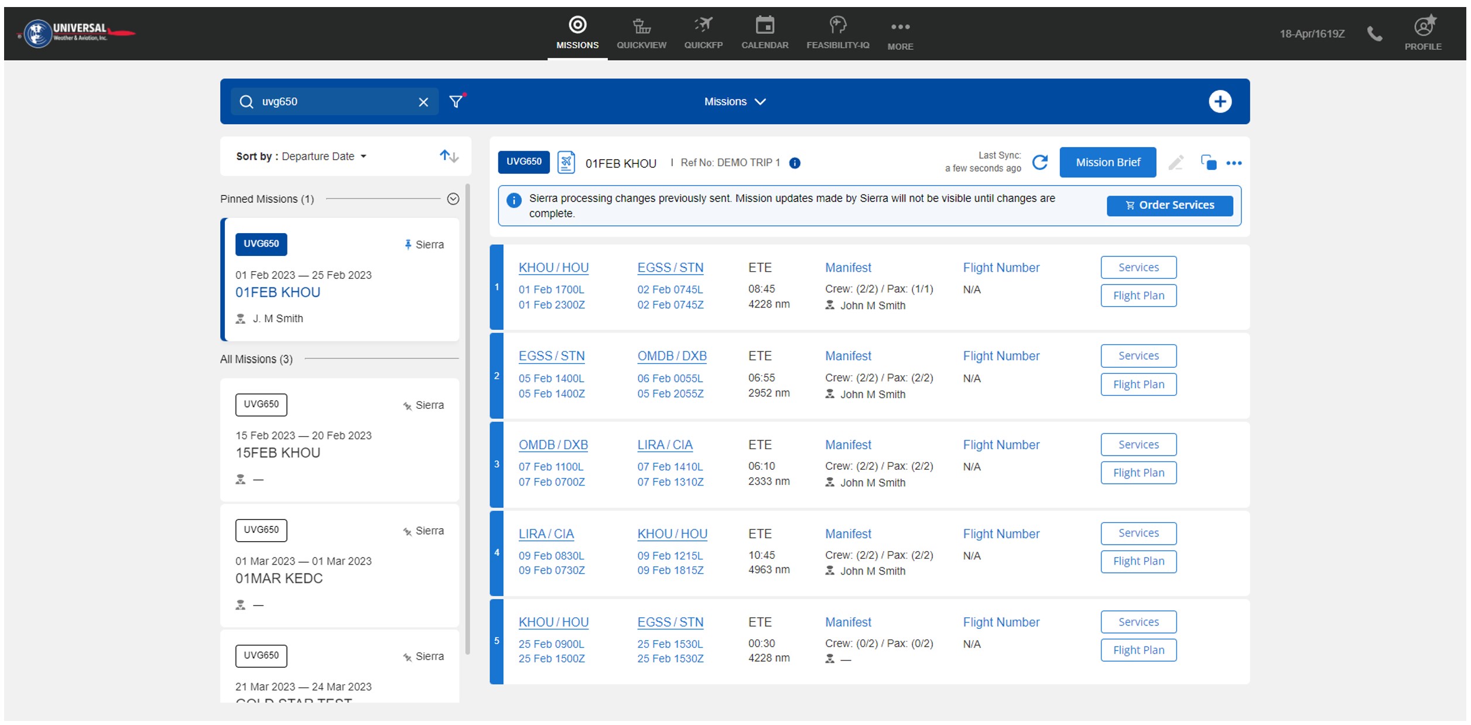Open the More menu in navigation
Image resolution: width=1471 pixels, height=725 pixels.
900,35
